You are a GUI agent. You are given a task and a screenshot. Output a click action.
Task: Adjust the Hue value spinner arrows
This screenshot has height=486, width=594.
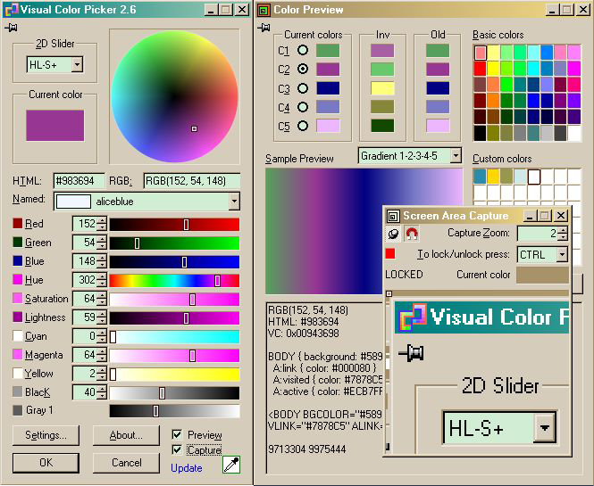pos(102,280)
